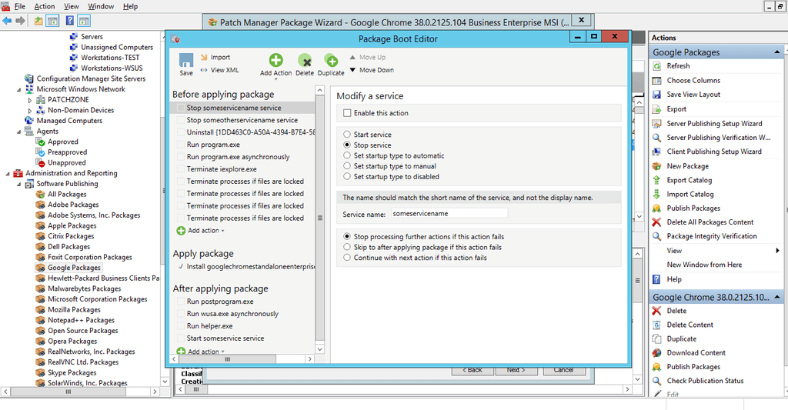
Task: Click the Add Action green plus icon
Action: click(x=276, y=60)
